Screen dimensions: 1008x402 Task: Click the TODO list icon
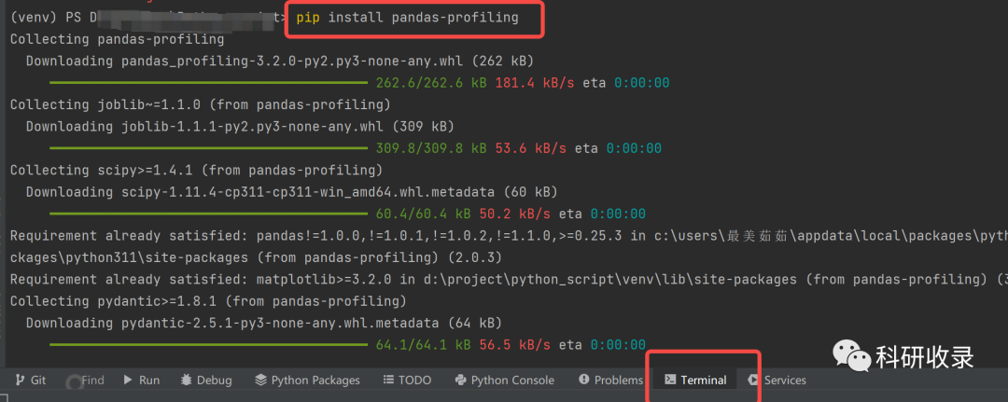(388, 381)
